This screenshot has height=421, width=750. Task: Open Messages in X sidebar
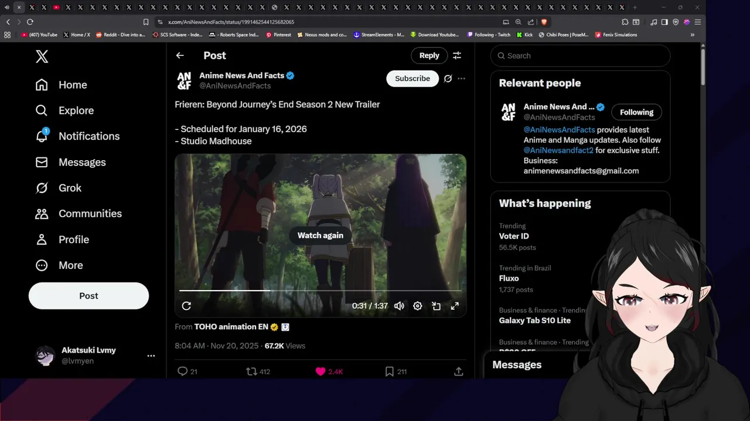coord(70,162)
